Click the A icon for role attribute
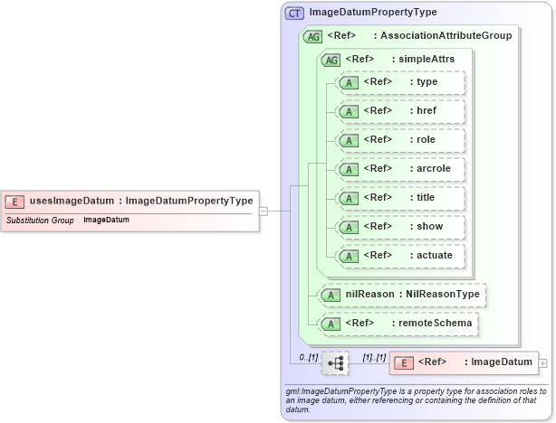556x423 pixels. coord(349,140)
